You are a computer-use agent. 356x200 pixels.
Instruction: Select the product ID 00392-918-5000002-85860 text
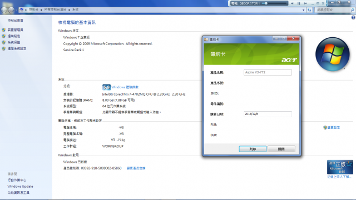pyautogui.click(x=101, y=168)
